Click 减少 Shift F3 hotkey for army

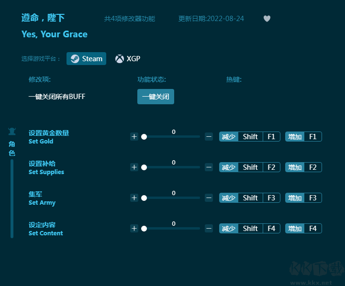point(249,198)
